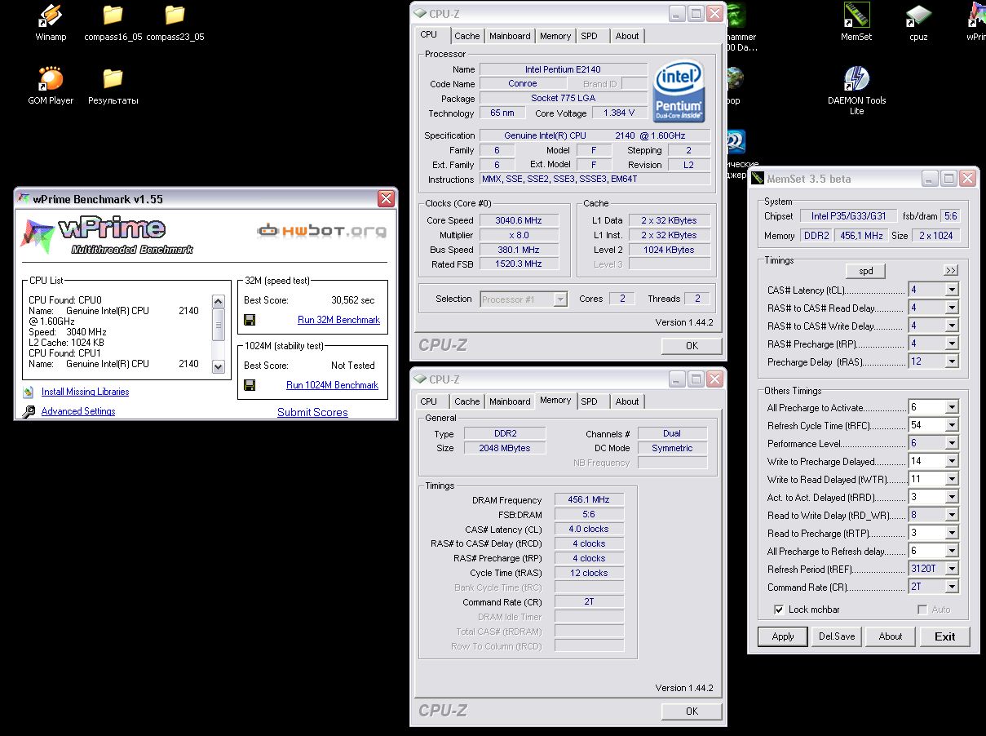Click the Advanced Settings link

(x=78, y=411)
